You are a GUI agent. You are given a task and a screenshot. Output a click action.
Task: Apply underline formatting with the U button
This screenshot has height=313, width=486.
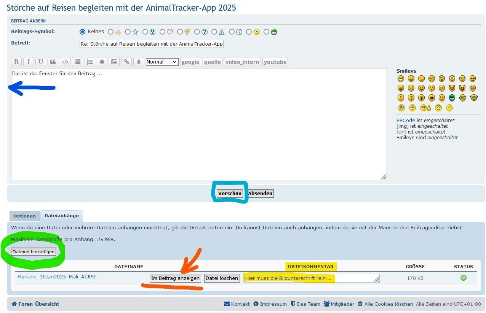coord(40,62)
